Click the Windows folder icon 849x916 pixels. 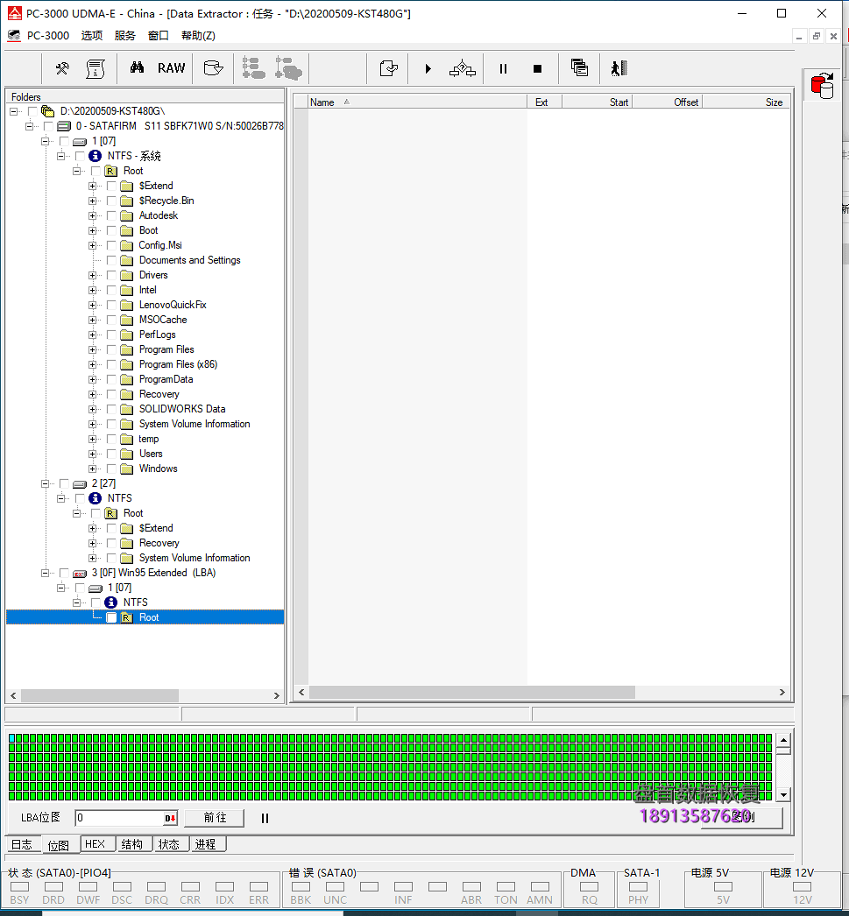(x=127, y=469)
